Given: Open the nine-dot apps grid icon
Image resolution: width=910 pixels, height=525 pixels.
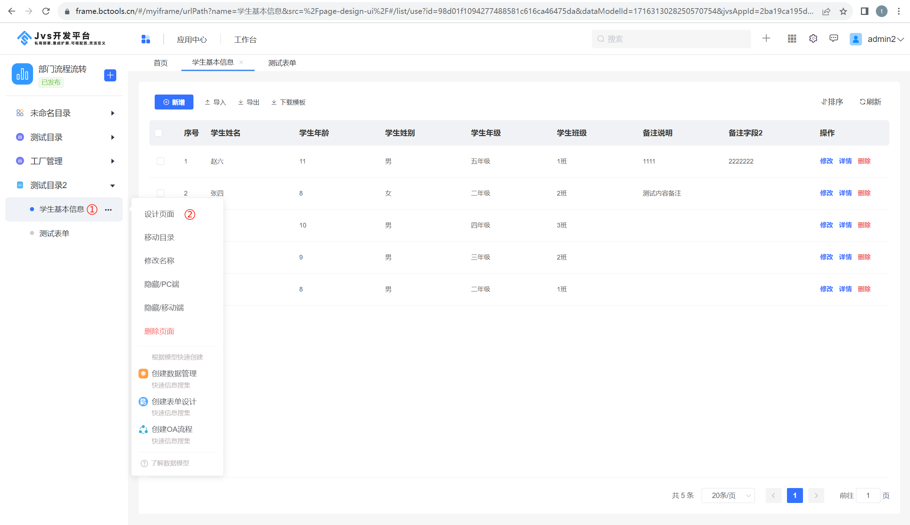Looking at the screenshot, I should pyautogui.click(x=792, y=39).
